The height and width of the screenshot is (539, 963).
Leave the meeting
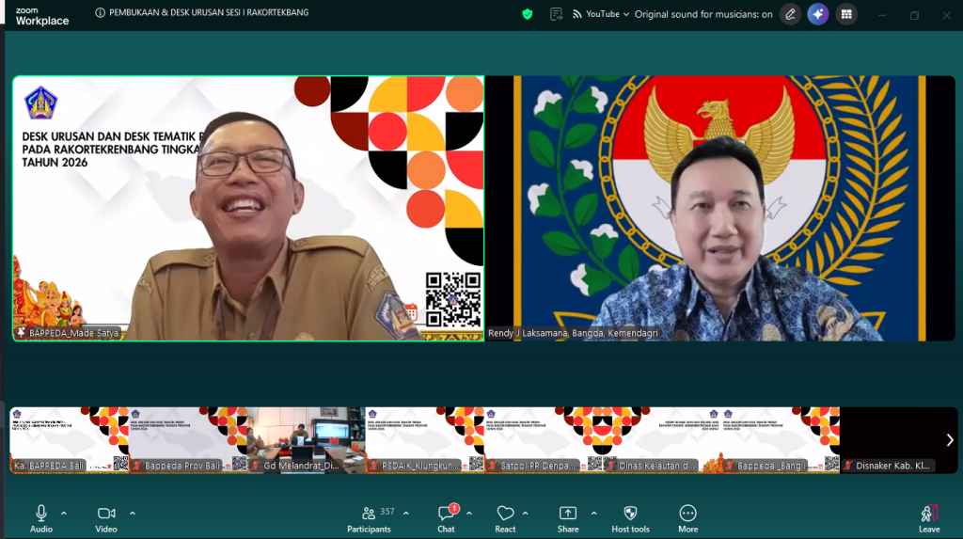point(929,519)
